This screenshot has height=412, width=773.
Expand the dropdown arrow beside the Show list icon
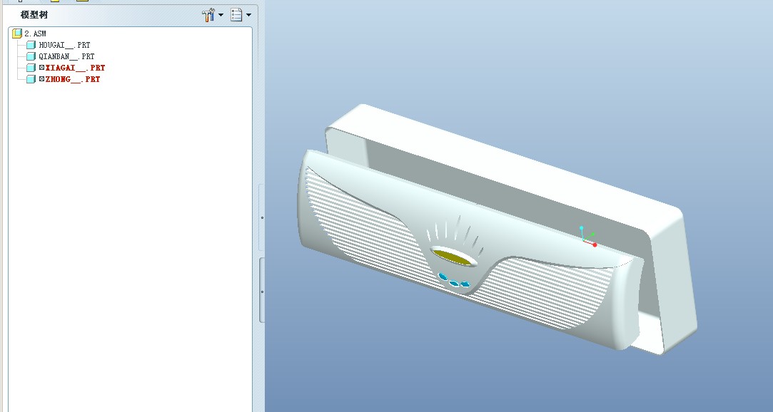click(x=248, y=15)
